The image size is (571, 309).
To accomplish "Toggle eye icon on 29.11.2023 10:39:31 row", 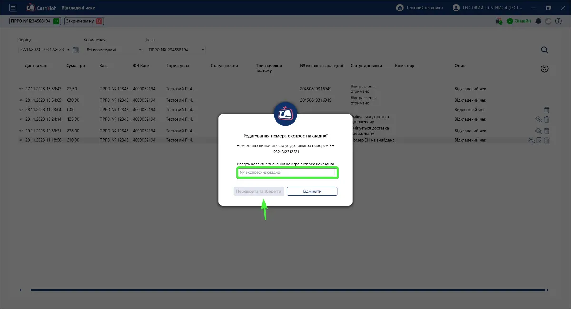I will click(21, 130).
